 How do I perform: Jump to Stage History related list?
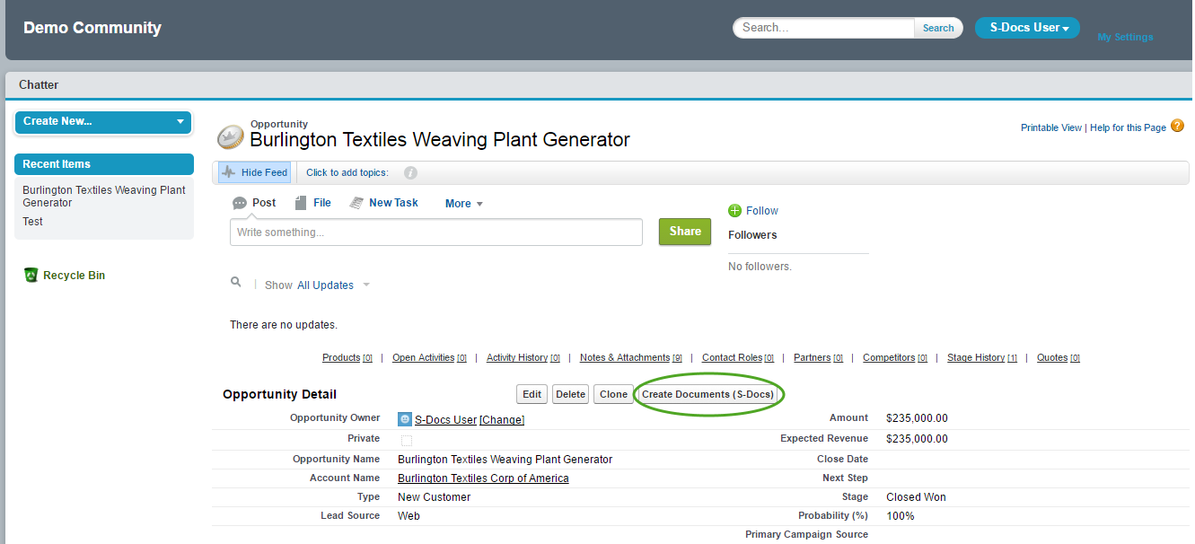coord(982,358)
